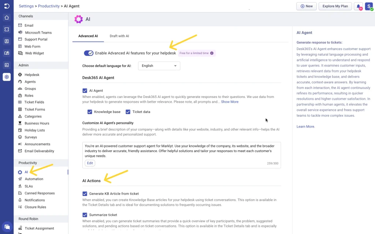Click the Support Portal icon
This screenshot has width=375, height=234.
coord(20,39)
